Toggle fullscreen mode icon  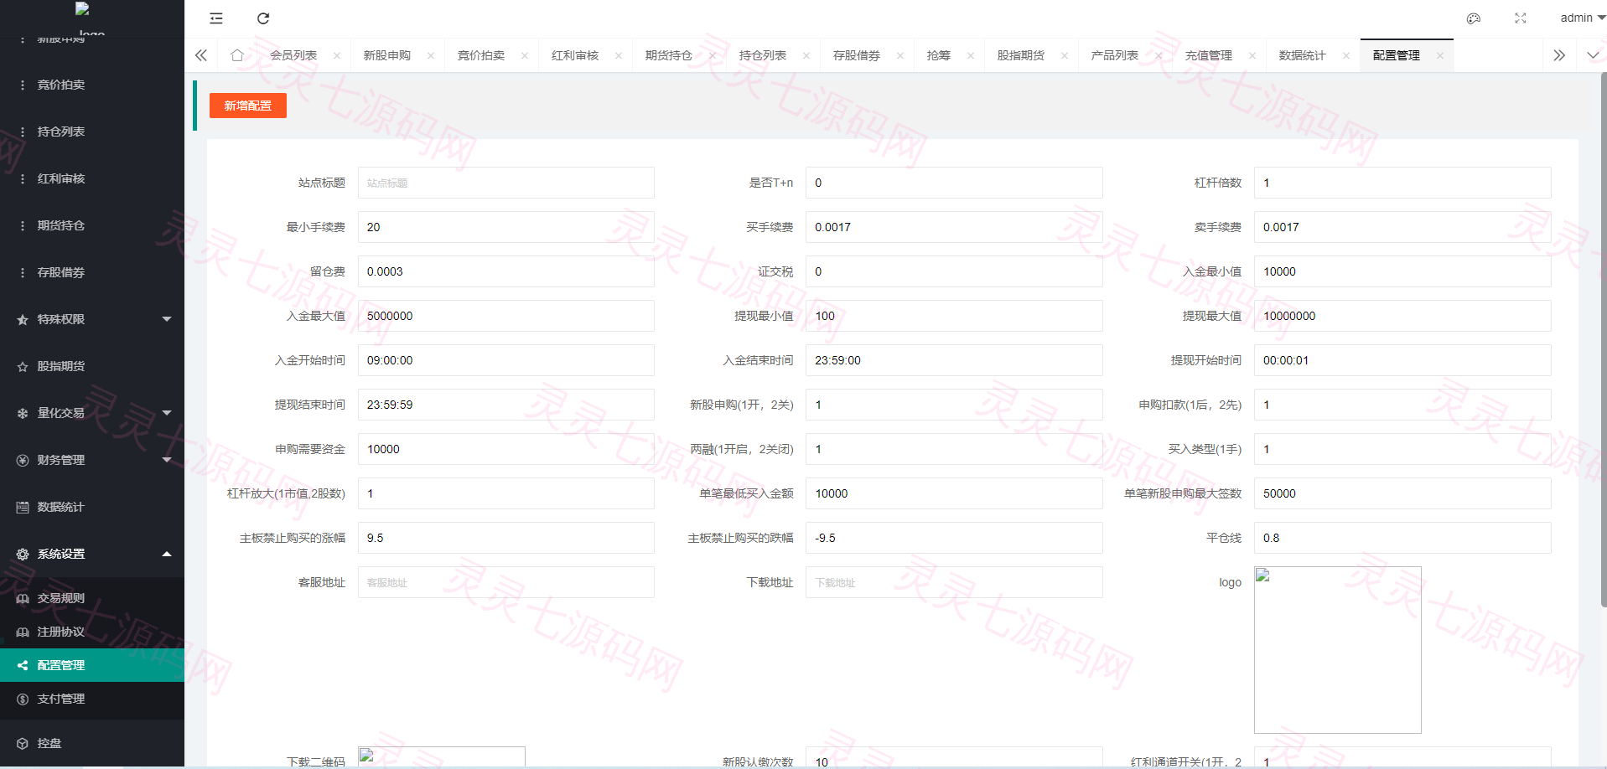click(x=1521, y=18)
